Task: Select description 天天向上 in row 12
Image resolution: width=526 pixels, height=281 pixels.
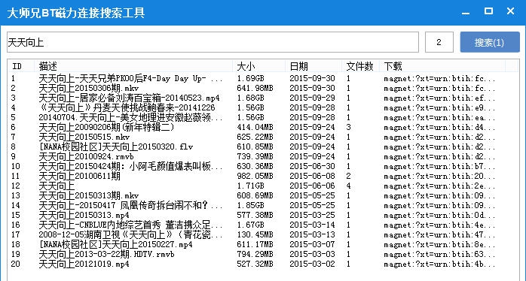Action: [x=57, y=186]
